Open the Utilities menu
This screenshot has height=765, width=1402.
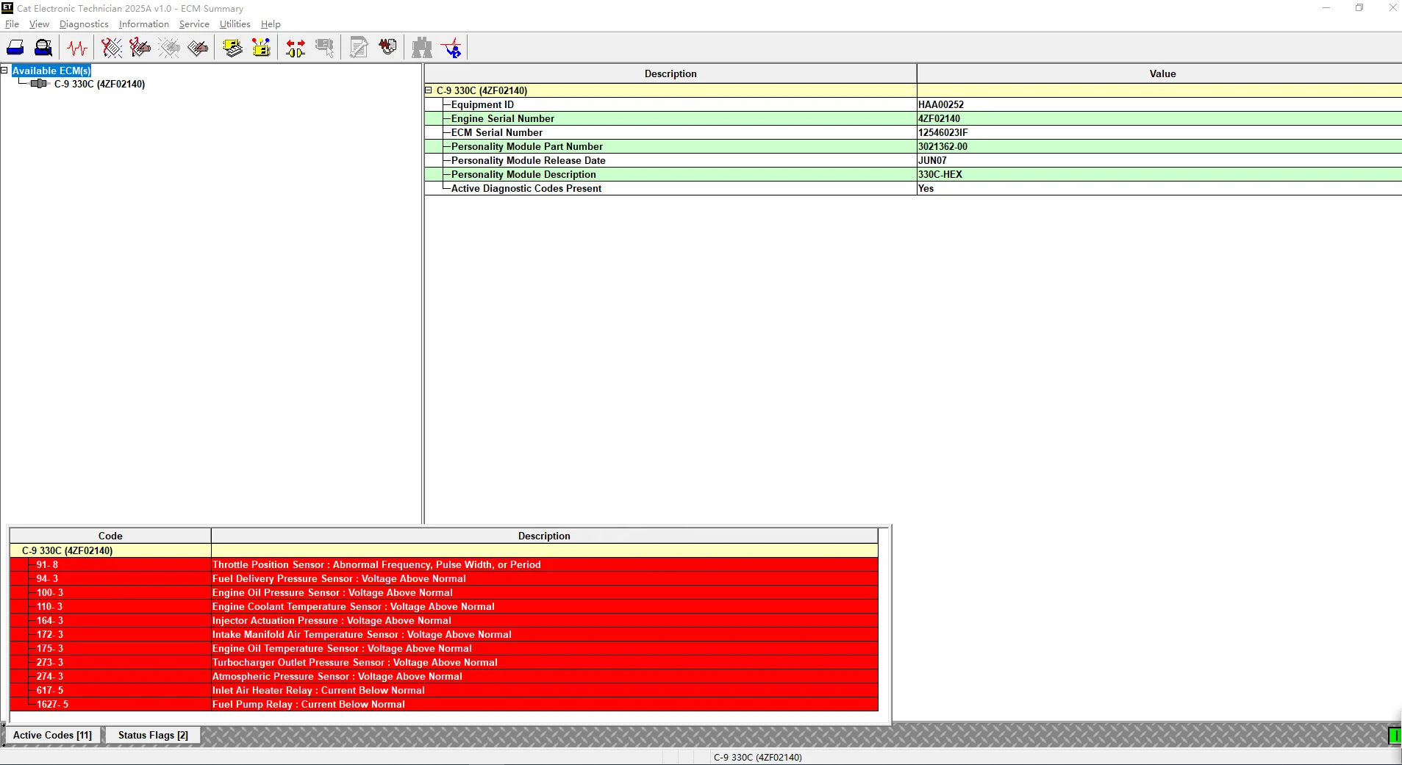(235, 24)
